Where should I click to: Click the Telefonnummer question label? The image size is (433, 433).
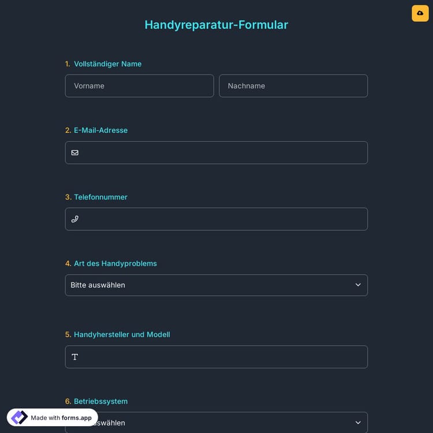pos(100,197)
